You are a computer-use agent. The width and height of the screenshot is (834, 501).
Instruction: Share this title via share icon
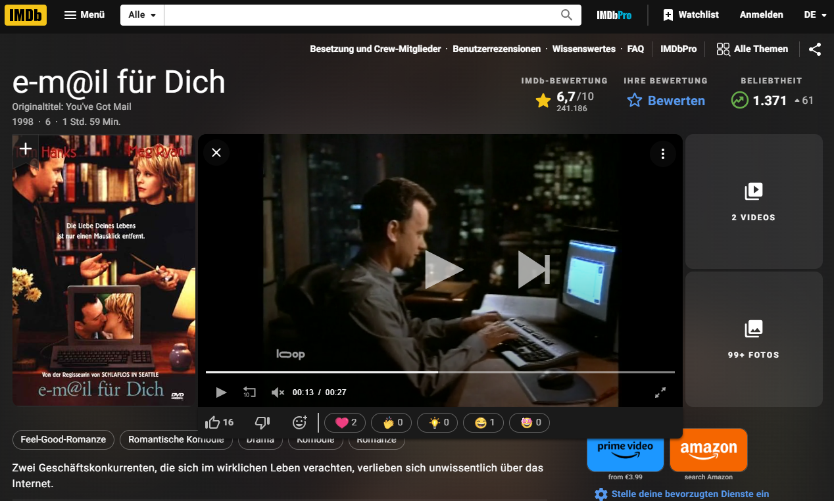814,49
